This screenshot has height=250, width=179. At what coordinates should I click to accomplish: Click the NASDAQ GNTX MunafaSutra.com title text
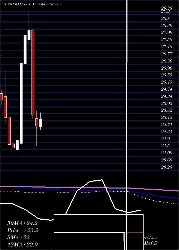33,4
